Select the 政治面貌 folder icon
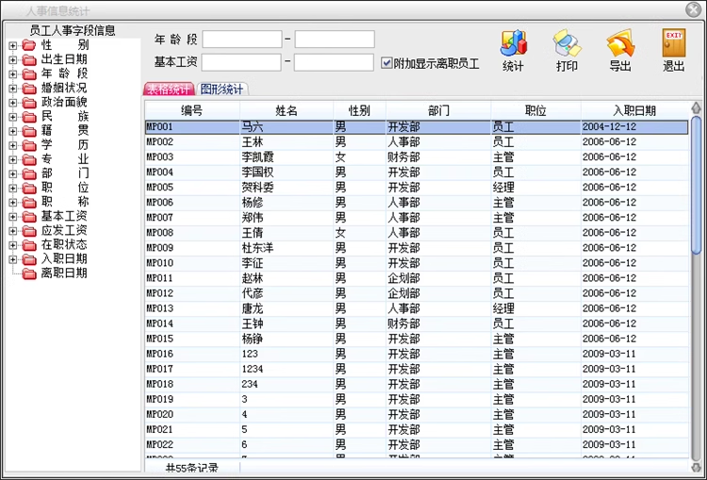Image resolution: width=707 pixels, height=480 pixels. 29,103
